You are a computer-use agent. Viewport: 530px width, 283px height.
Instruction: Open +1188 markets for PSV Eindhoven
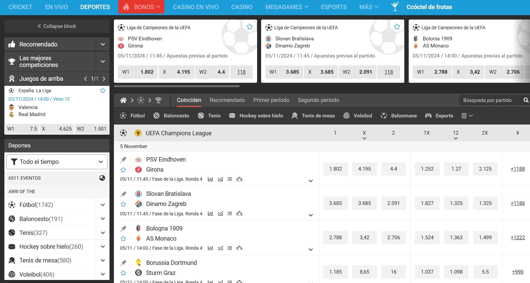(x=518, y=169)
